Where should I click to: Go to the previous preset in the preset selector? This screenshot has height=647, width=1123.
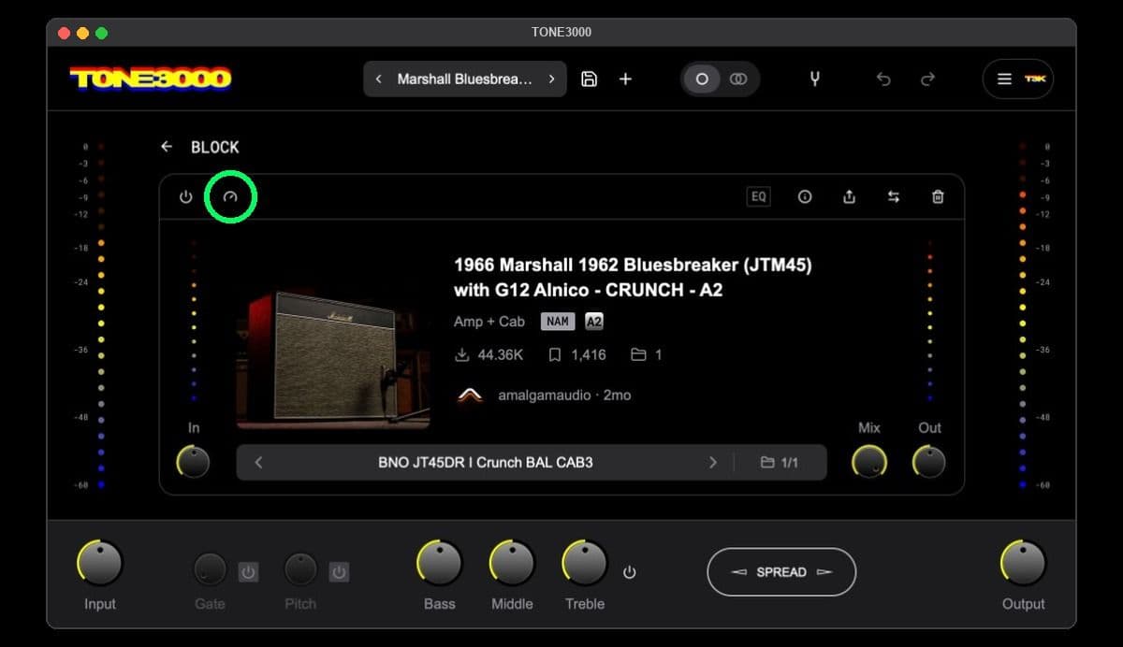click(378, 79)
